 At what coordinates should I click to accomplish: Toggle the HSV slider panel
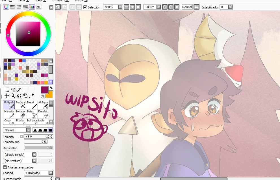pos(19,7)
